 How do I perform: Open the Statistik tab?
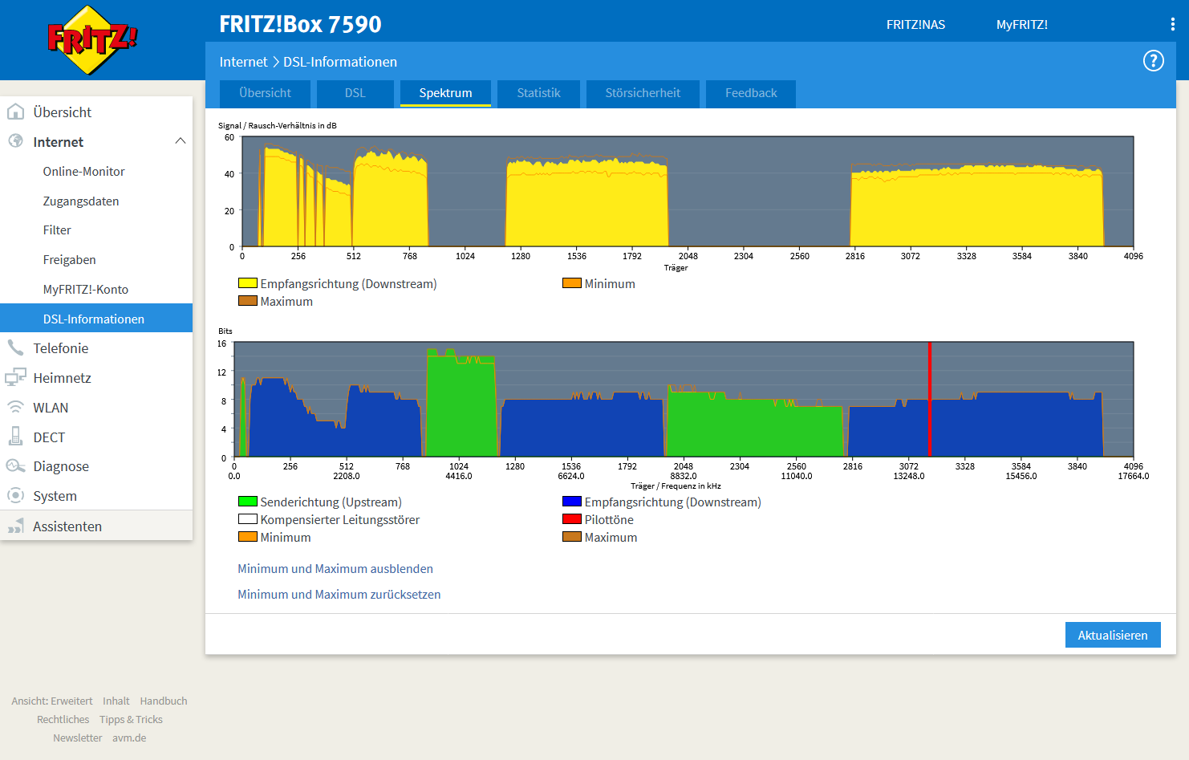coord(538,93)
